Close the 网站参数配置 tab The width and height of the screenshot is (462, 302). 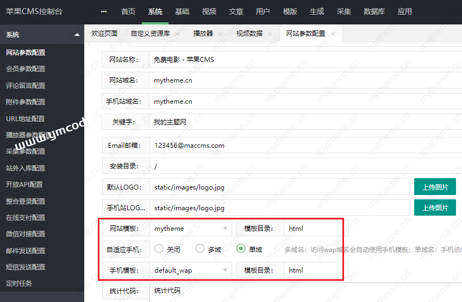click(x=333, y=34)
